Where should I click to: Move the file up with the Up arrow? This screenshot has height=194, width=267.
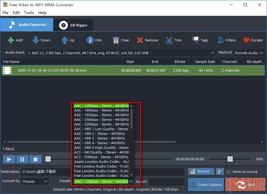(64, 40)
